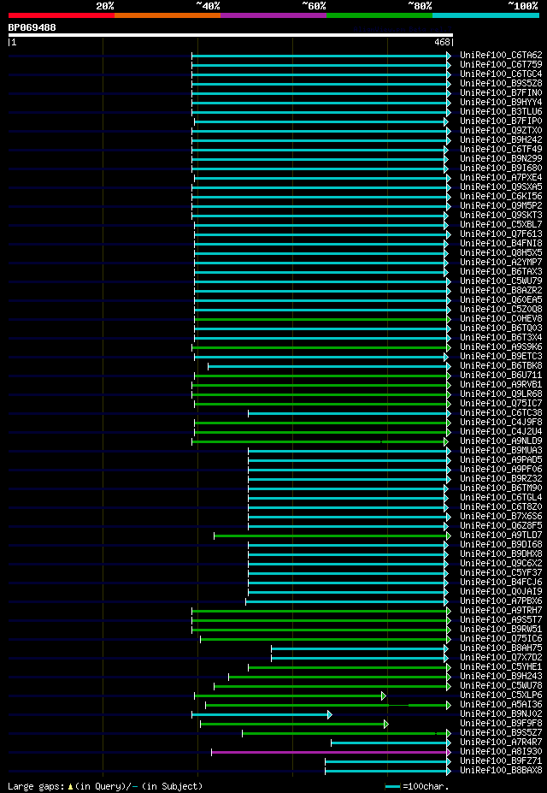Click the white query sequence bar

click(x=230, y=35)
